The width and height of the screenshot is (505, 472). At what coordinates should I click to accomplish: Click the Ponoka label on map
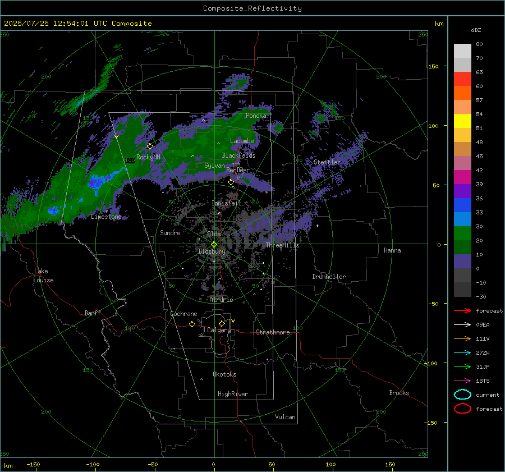point(256,116)
